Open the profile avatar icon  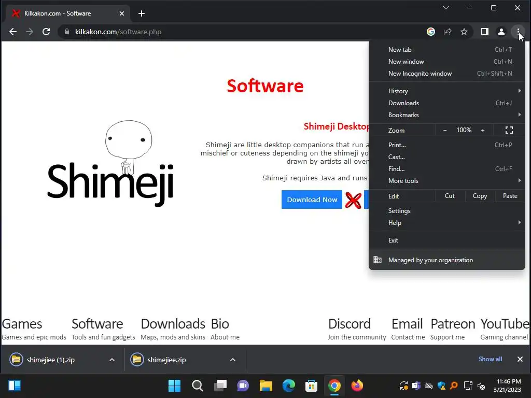(x=501, y=32)
